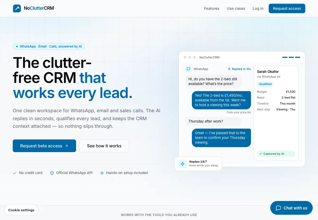Image resolution: width=318 pixels, height=220 pixels.
Task: Click the Captured by AI badge
Action: [276, 154]
